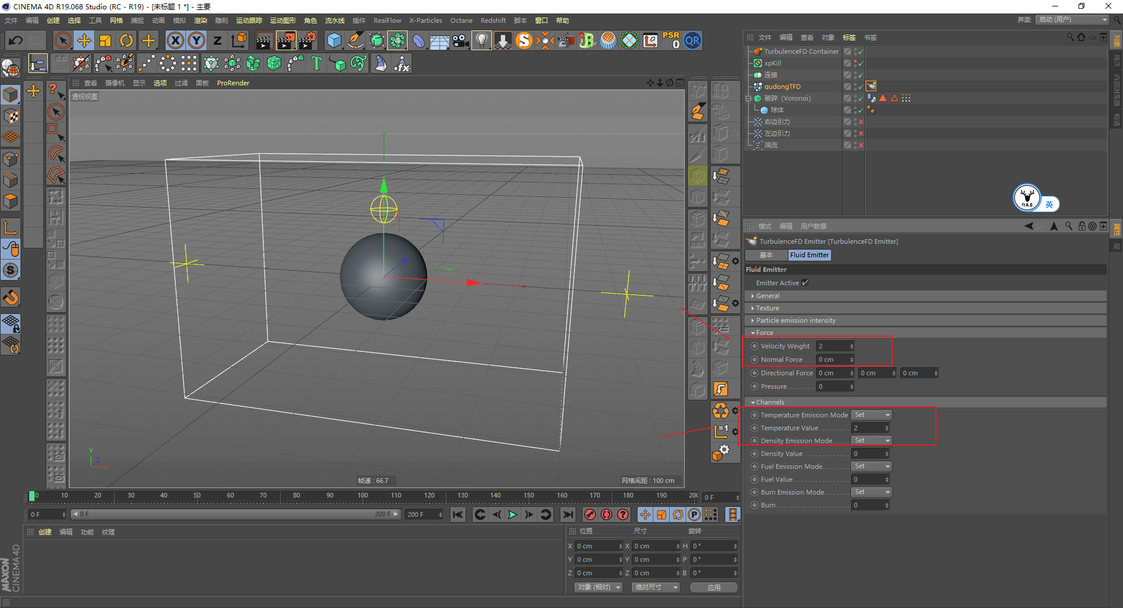Click the Go to Start playback button
This screenshot has height=608, width=1123.
[x=458, y=514]
